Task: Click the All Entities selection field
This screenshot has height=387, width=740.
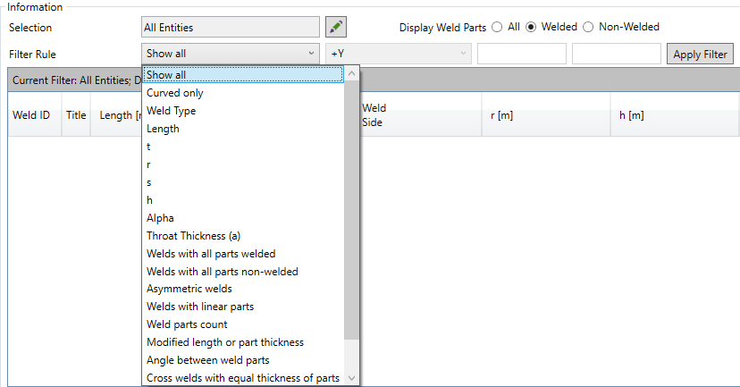Action: [x=230, y=27]
